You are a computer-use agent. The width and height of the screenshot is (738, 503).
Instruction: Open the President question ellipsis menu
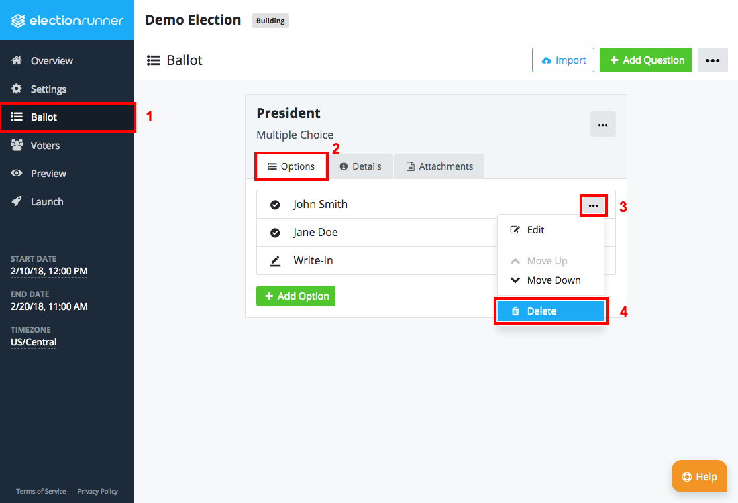(603, 124)
